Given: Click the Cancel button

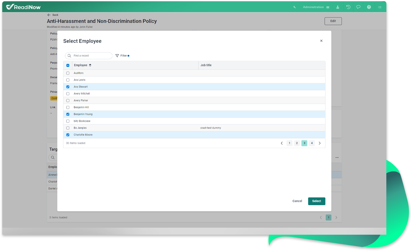Looking at the screenshot, I should tap(297, 201).
